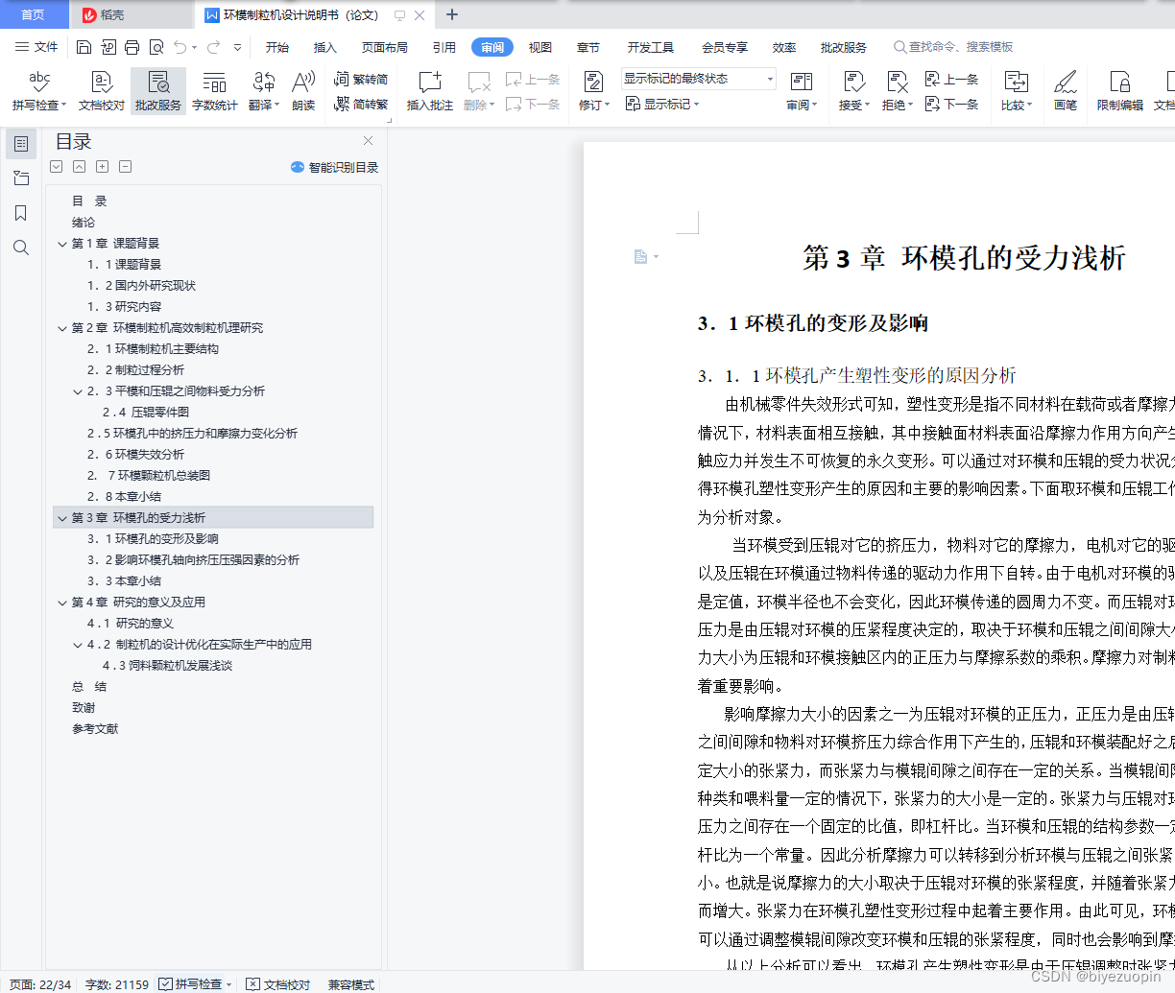This screenshot has height=993, width=1175.
Task: Click the Undo arrow icon
Action: point(180,47)
